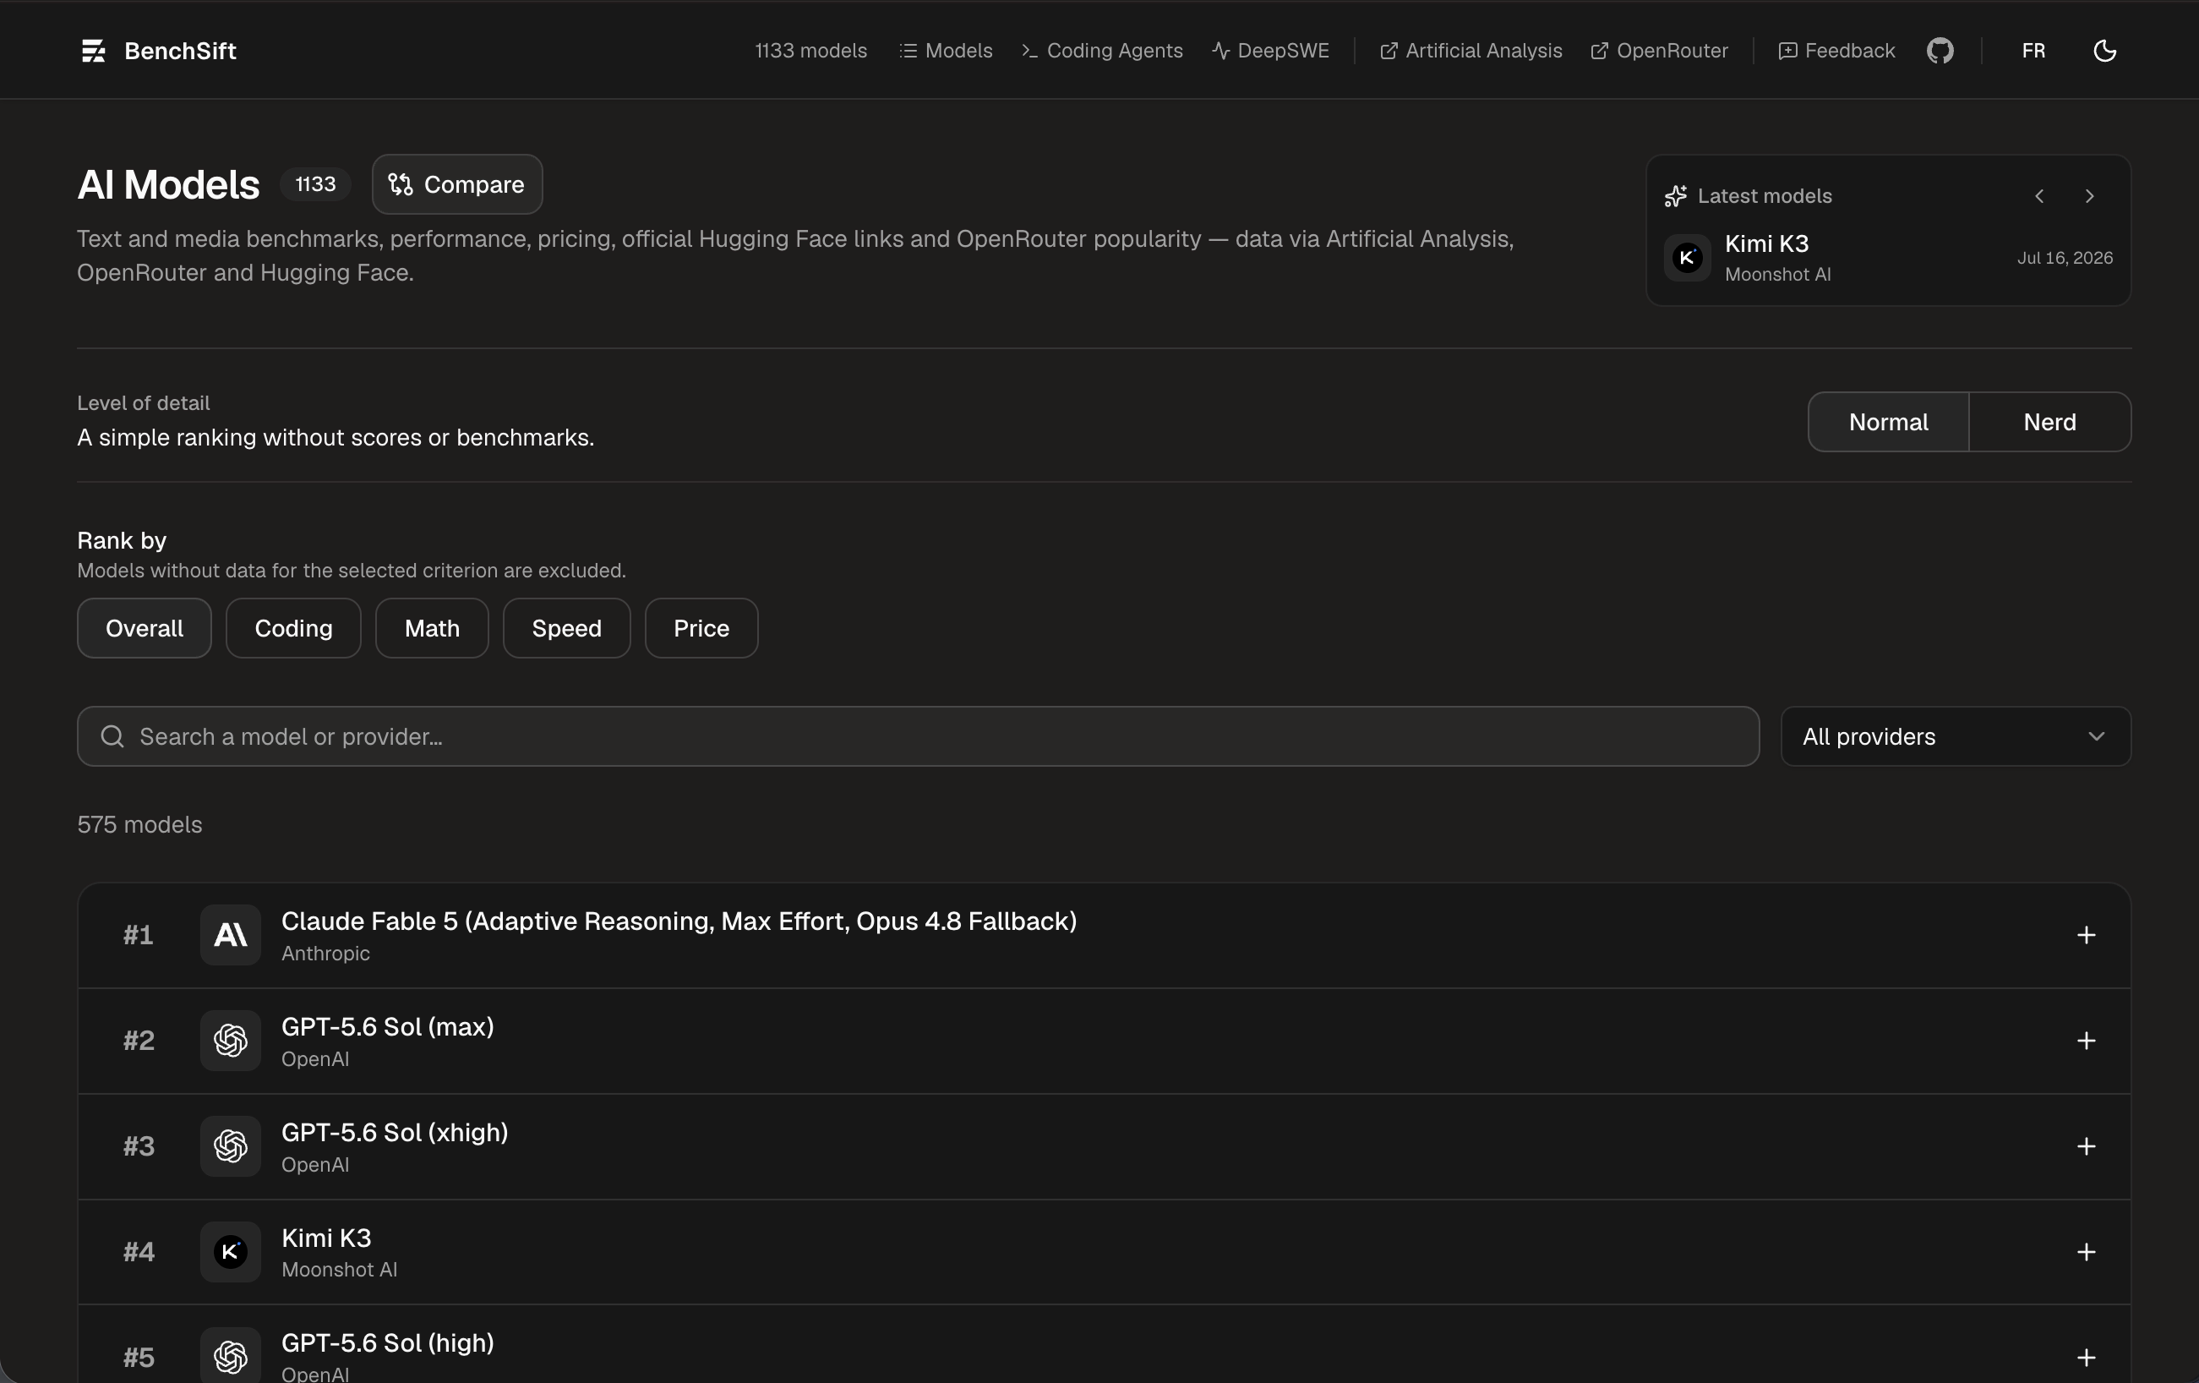Open the GitHub repository icon
Viewport: 2199px width, 1383px height.
tap(1940, 52)
